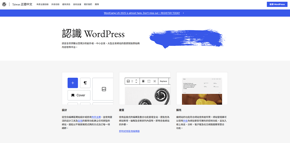Click the Replace button in the block toolbar
The height and width of the screenshot is (143, 290).
163,81
